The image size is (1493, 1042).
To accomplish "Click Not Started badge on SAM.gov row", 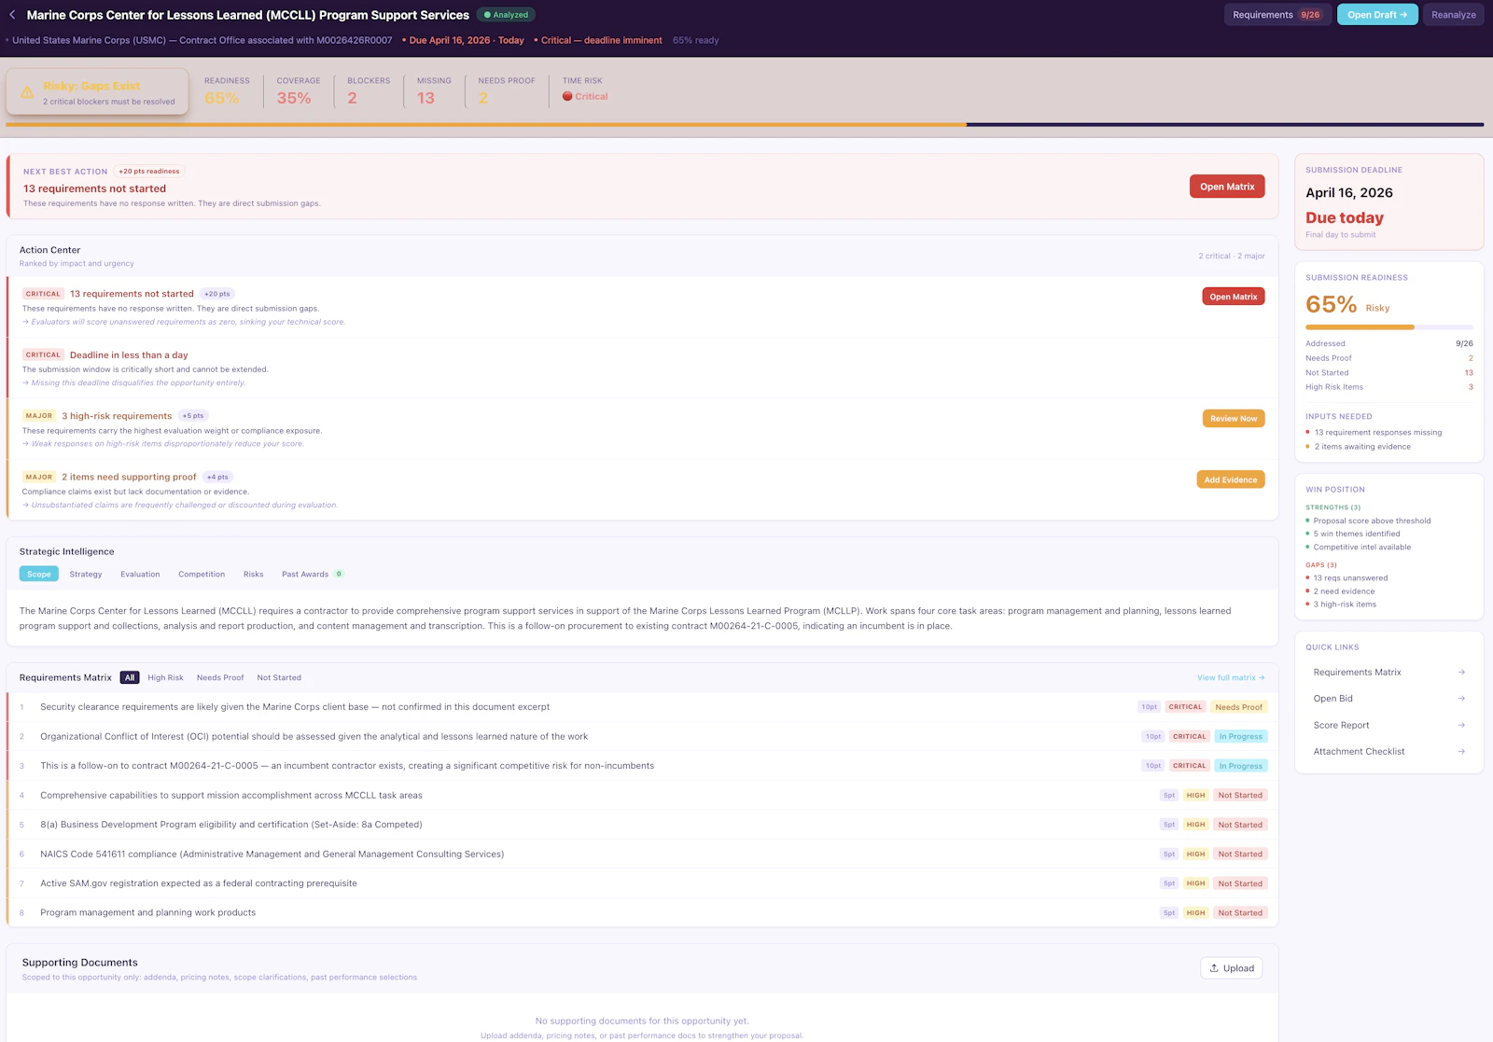I will coord(1240,883).
